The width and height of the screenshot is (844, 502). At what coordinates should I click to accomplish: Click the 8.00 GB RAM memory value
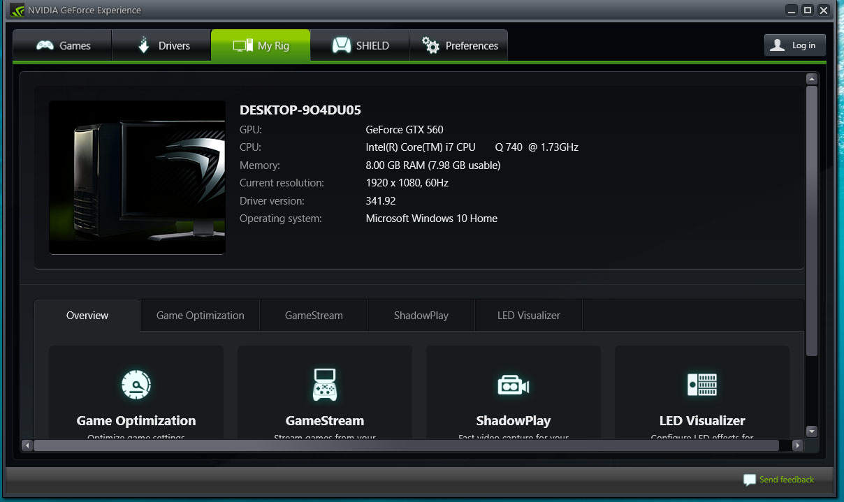pos(433,165)
